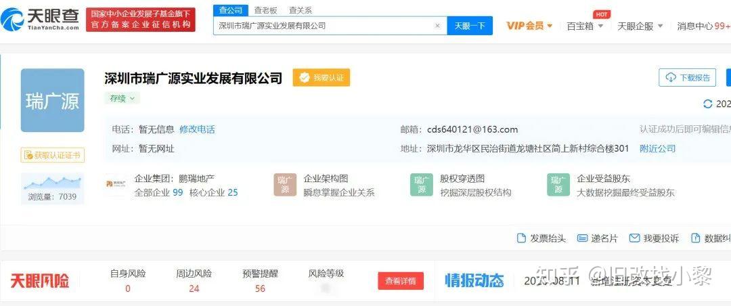The height and width of the screenshot is (306, 731).
Task: Open the 企业受益股东 icon
Action: 558,185
